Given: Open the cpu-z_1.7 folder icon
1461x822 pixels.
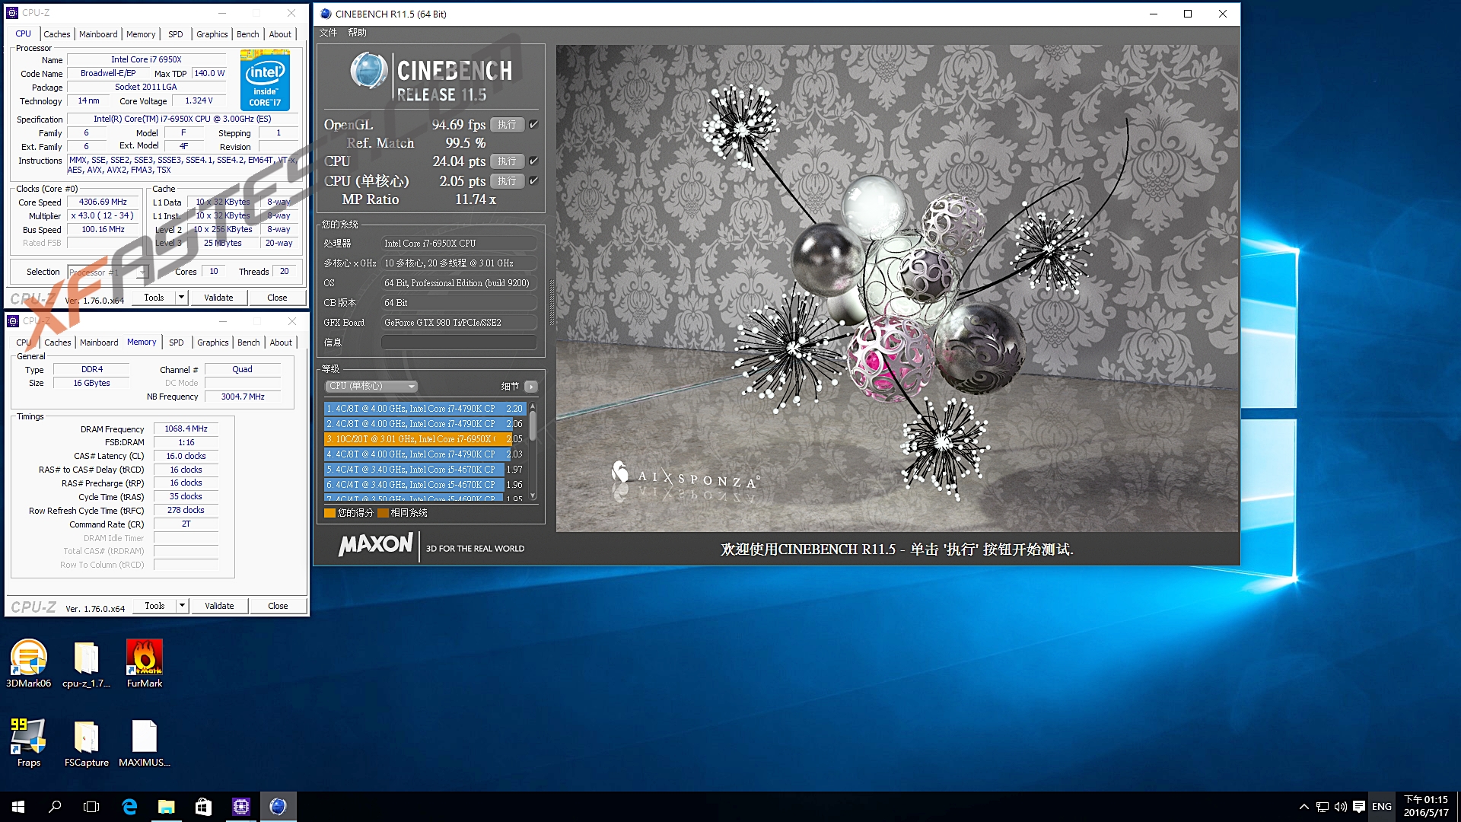Looking at the screenshot, I should 86,659.
